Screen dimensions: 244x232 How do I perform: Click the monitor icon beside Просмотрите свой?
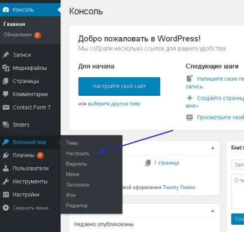[x=189, y=118]
